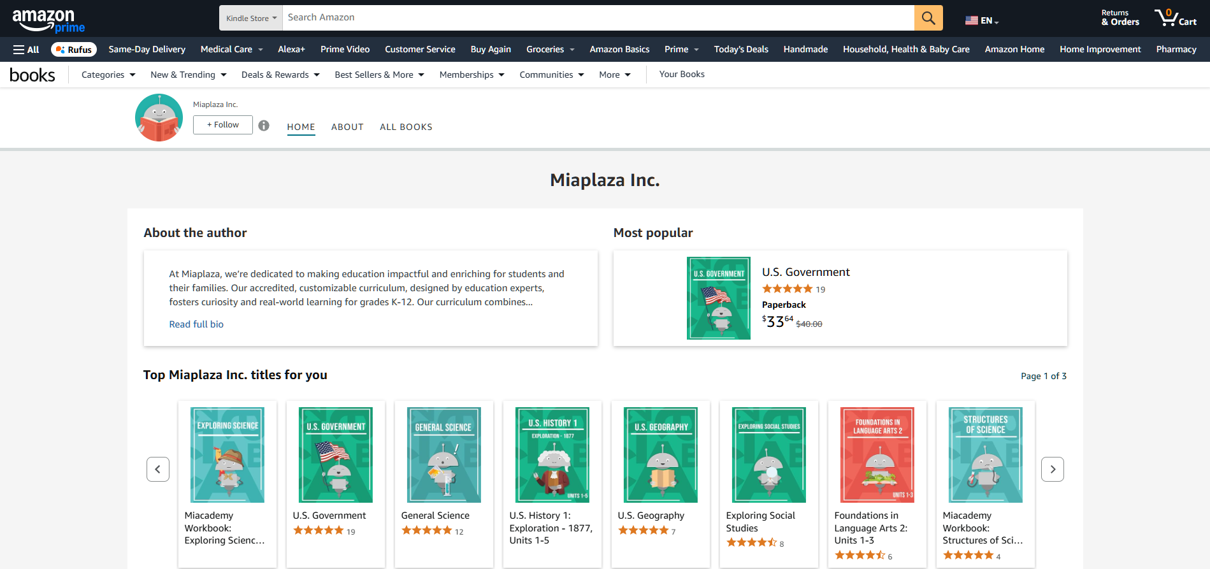Click Foundations in Language Arts 2 stars
The width and height of the screenshot is (1210, 569).
point(860,555)
